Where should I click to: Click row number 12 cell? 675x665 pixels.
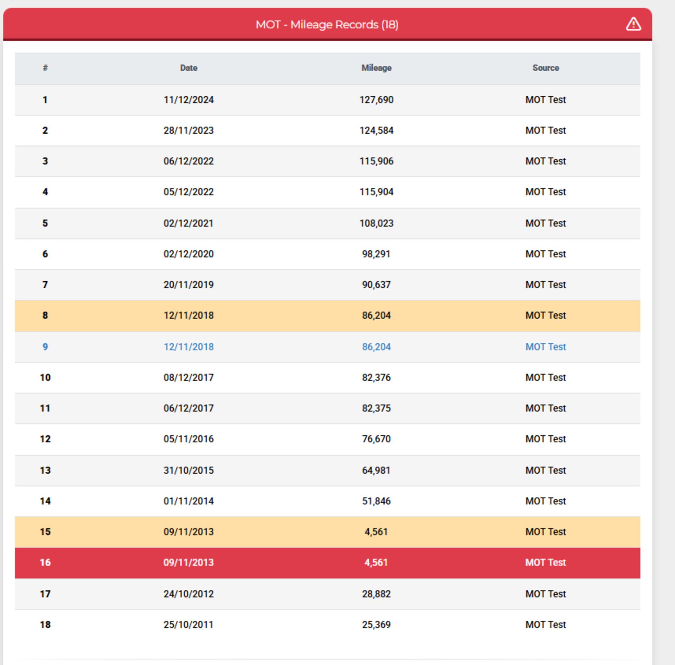click(x=45, y=439)
